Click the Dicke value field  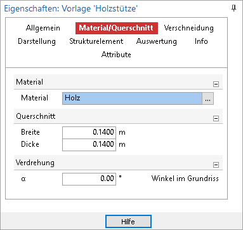(89, 145)
